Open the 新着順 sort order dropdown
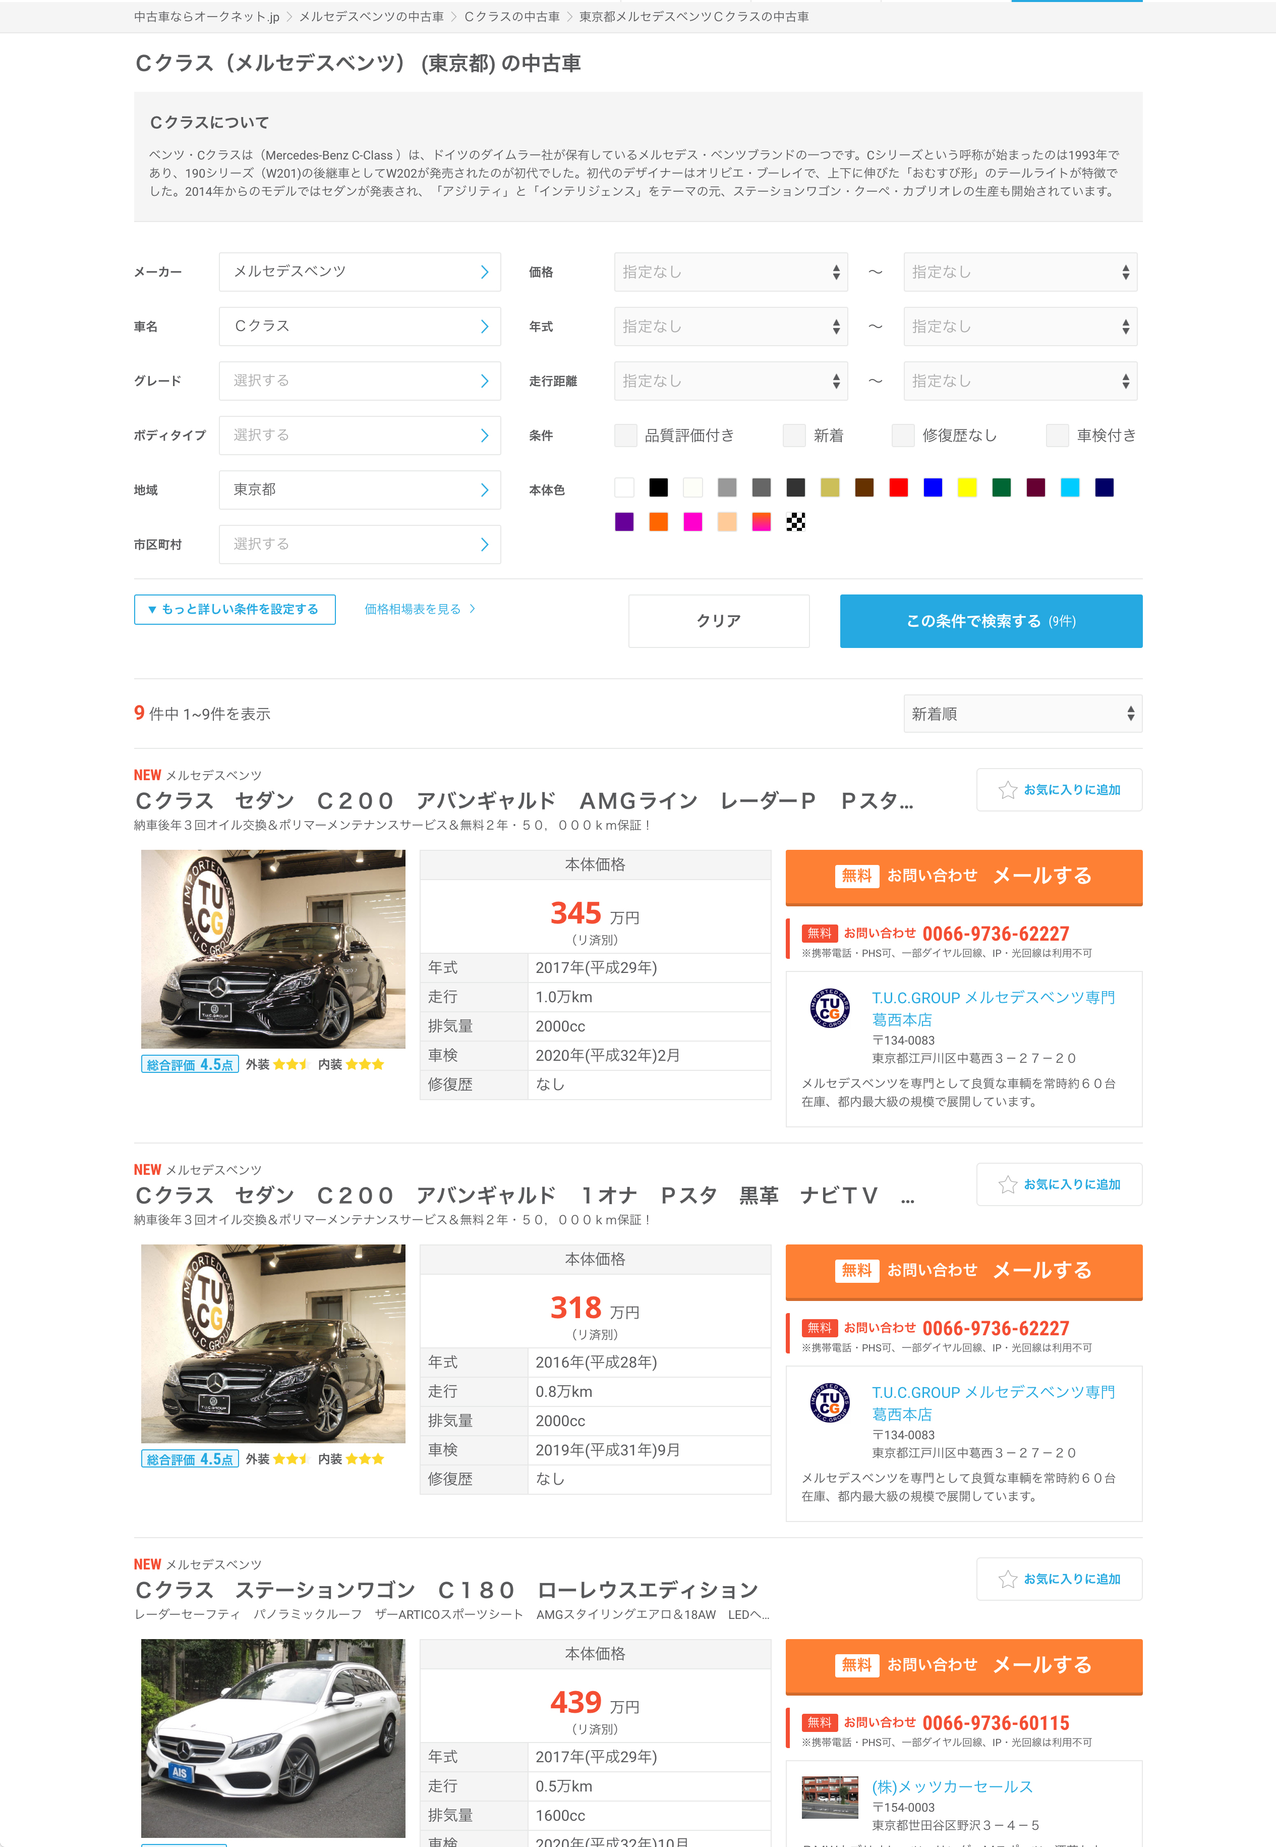Viewport: 1276px width, 1847px height. click(x=1022, y=714)
